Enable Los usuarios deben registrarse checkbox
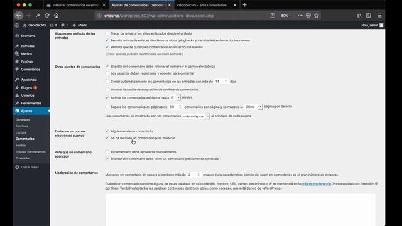The width and height of the screenshot is (402, 226). click(107, 73)
